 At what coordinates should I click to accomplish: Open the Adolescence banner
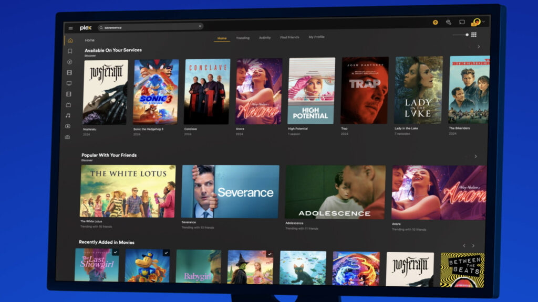tap(335, 192)
